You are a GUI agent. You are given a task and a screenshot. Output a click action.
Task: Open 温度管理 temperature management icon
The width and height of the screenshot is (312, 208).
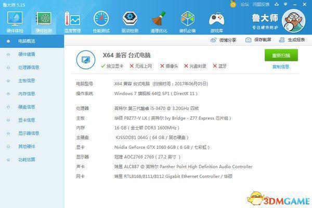click(72, 22)
